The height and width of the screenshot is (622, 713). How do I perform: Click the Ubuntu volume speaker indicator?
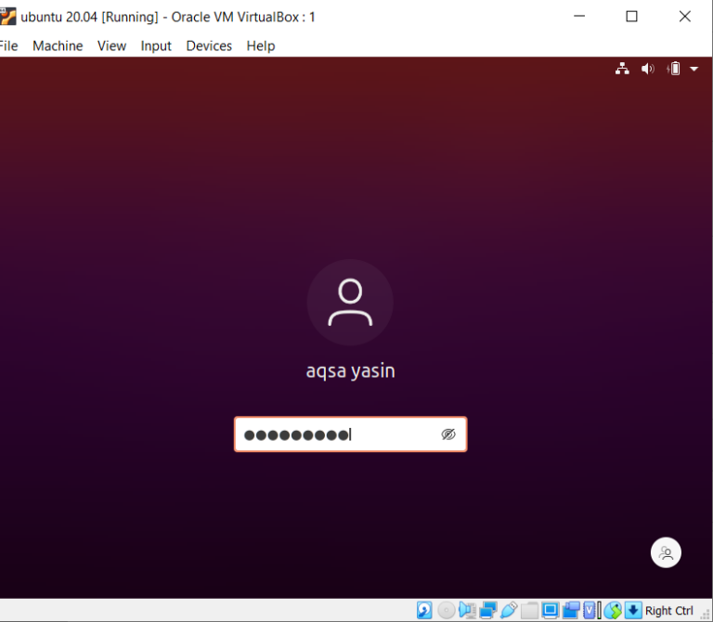pyautogui.click(x=647, y=69)
